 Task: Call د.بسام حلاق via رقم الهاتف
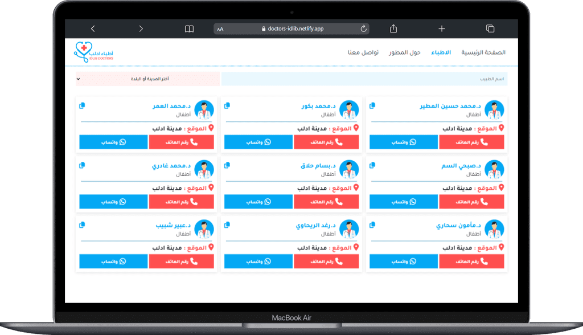coord(326,202)
